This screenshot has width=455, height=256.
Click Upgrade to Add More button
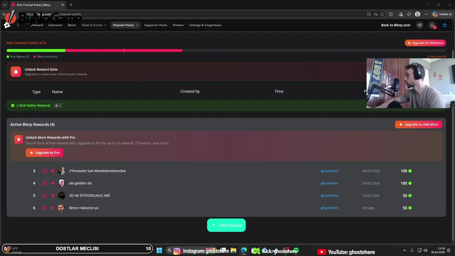coord(418,124)
